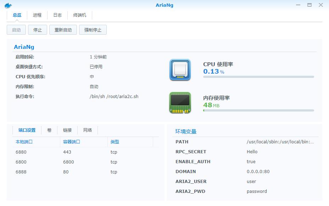Open the 终端机 terminal tab
Viewport: 329px width, 206px height.
(x=80, y=15)
